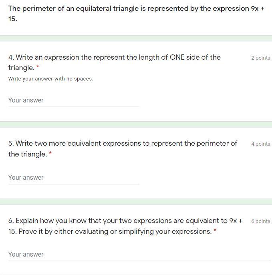Click the '4 points' label
The height and width of the screenshot is (275, 272).
[260, 144]
